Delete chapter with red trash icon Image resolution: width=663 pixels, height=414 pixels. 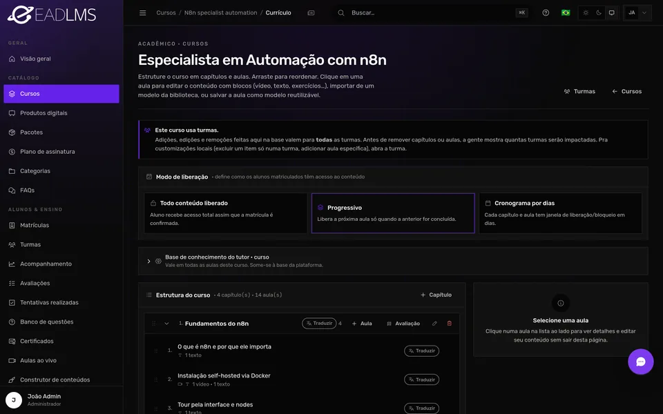[449, 324]
